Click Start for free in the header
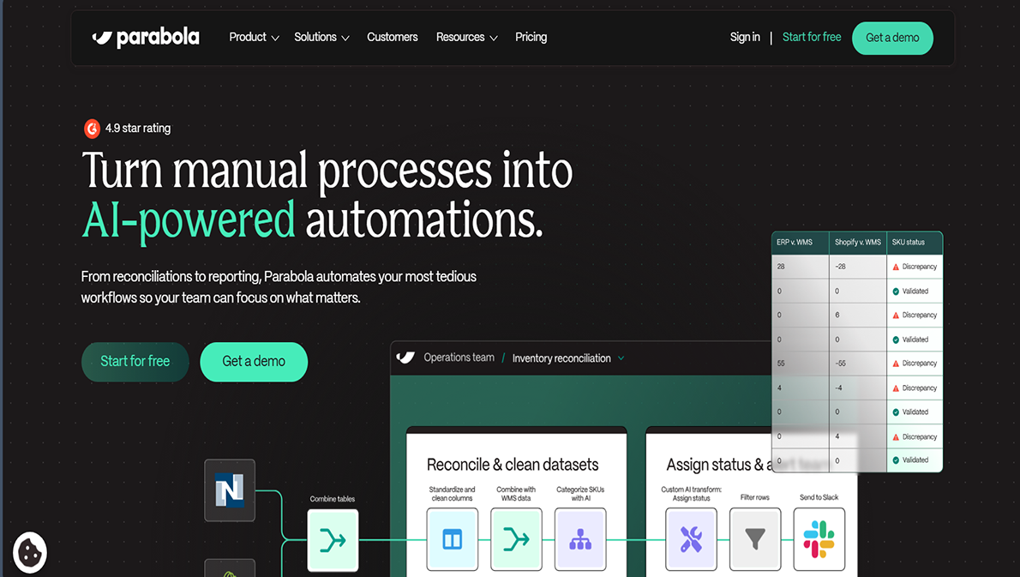The image size is (1020, 577). pos(811,37)
